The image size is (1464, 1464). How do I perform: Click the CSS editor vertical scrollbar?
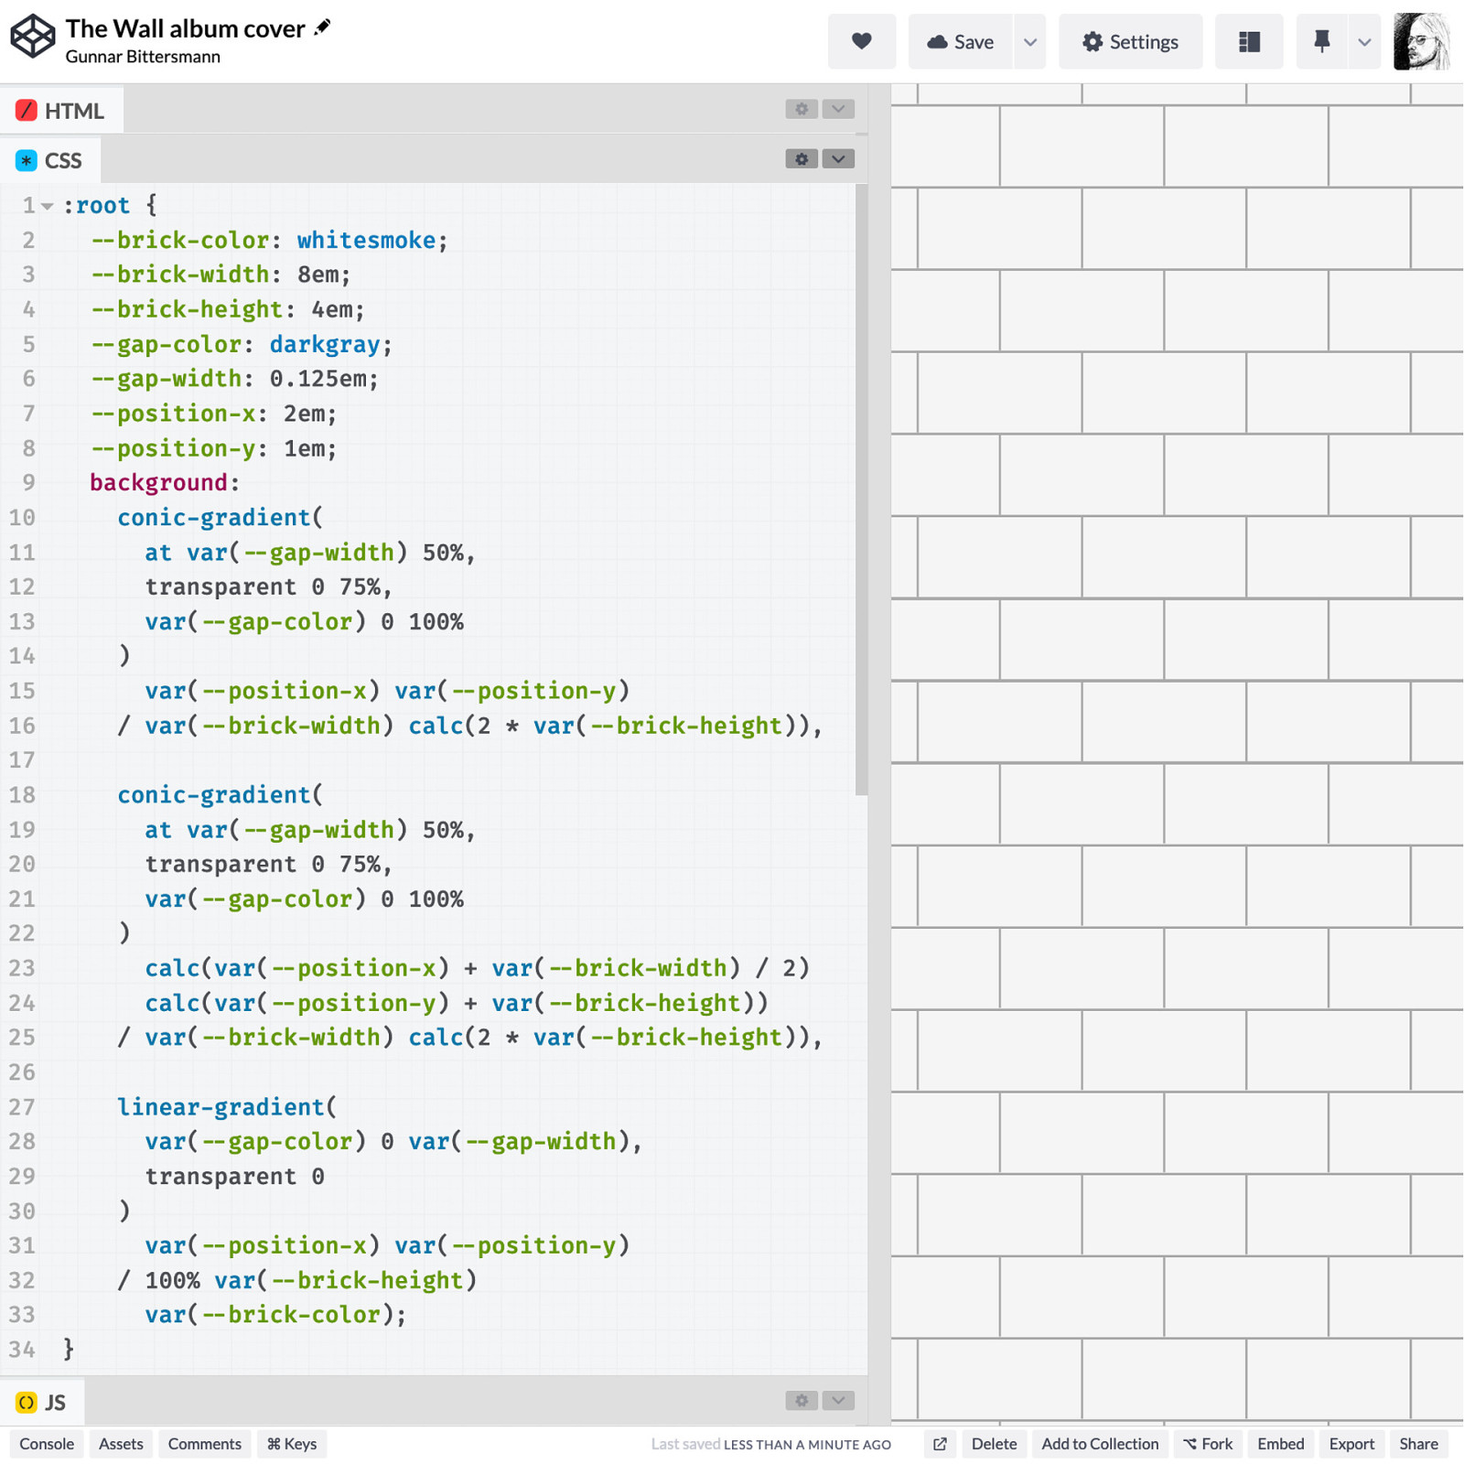(861, 490)
